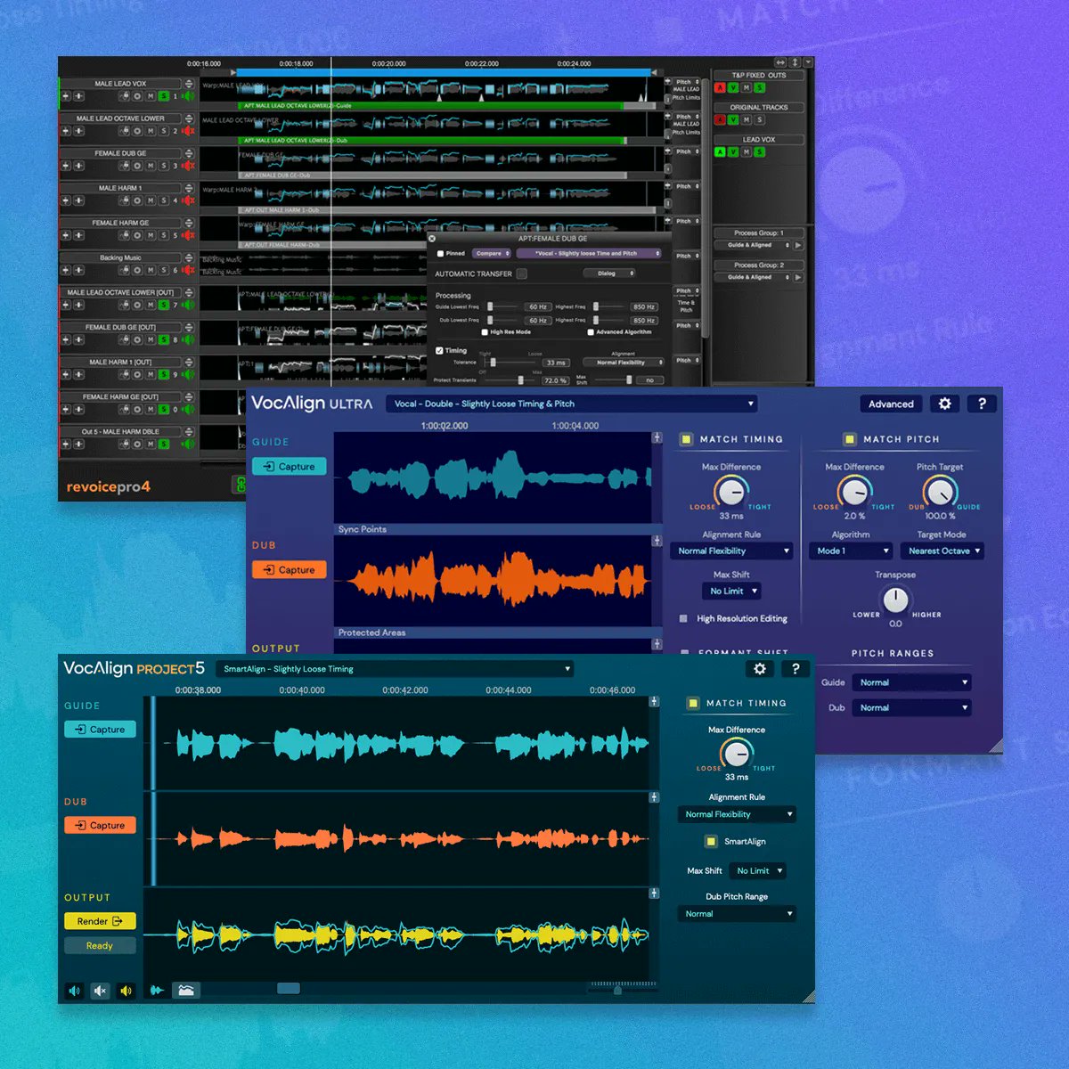Enable High Resolution Editing in VocAlign Ultra
1069x1069 pixels.
(x=683, y=618)
